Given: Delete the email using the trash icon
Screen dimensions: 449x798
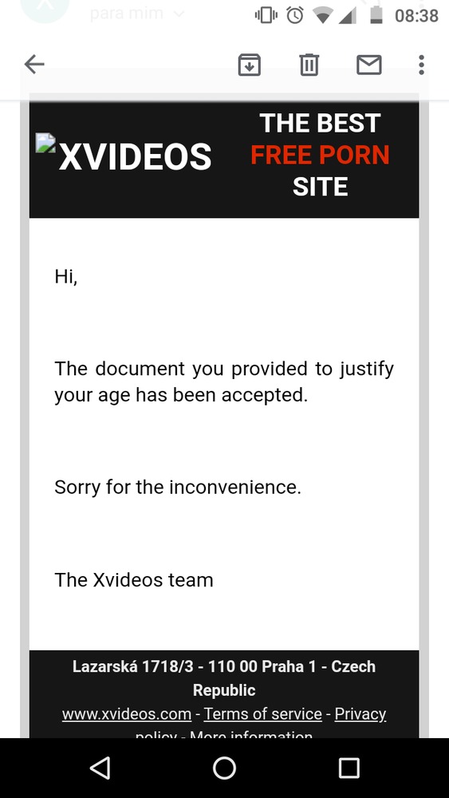Looking at the screenshot, I should click(x=309, y=65).
